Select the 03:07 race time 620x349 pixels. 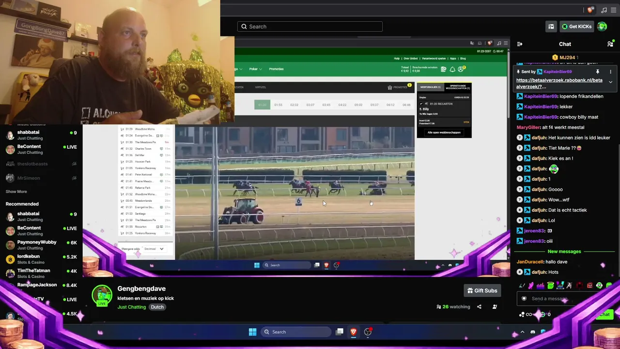point(310,105)
